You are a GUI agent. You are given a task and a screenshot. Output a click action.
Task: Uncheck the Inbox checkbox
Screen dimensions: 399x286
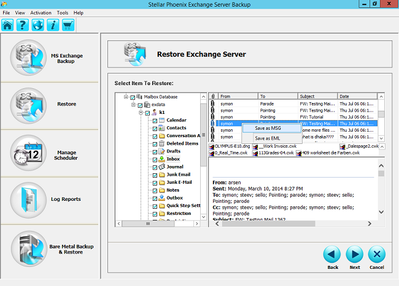pyautogui.click(x=155, y=160)
